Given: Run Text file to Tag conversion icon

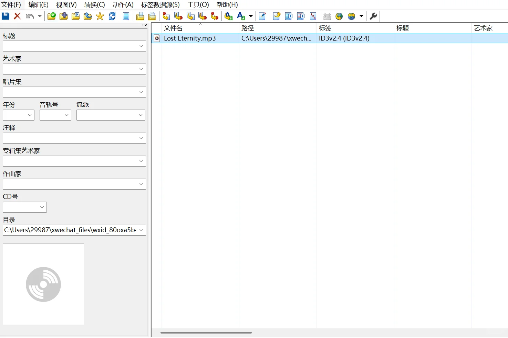Looking at the screenshot, I should (203, 16).
